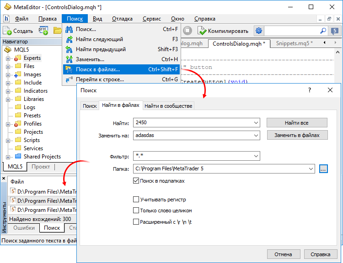The image size is (343, 263).
Task: Click the first search result file icon
Action: 13,191
